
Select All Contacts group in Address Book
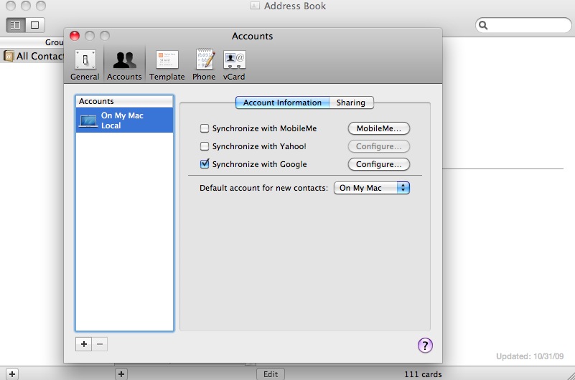33,56
